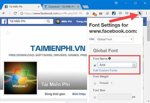
Task: Toggle the Font Name checkbox
Action: point(95,65)
